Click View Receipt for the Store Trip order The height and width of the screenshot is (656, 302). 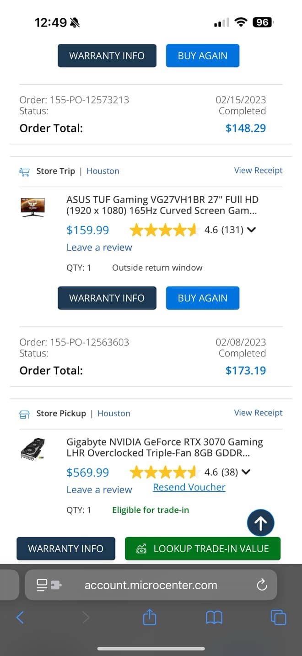258,170
